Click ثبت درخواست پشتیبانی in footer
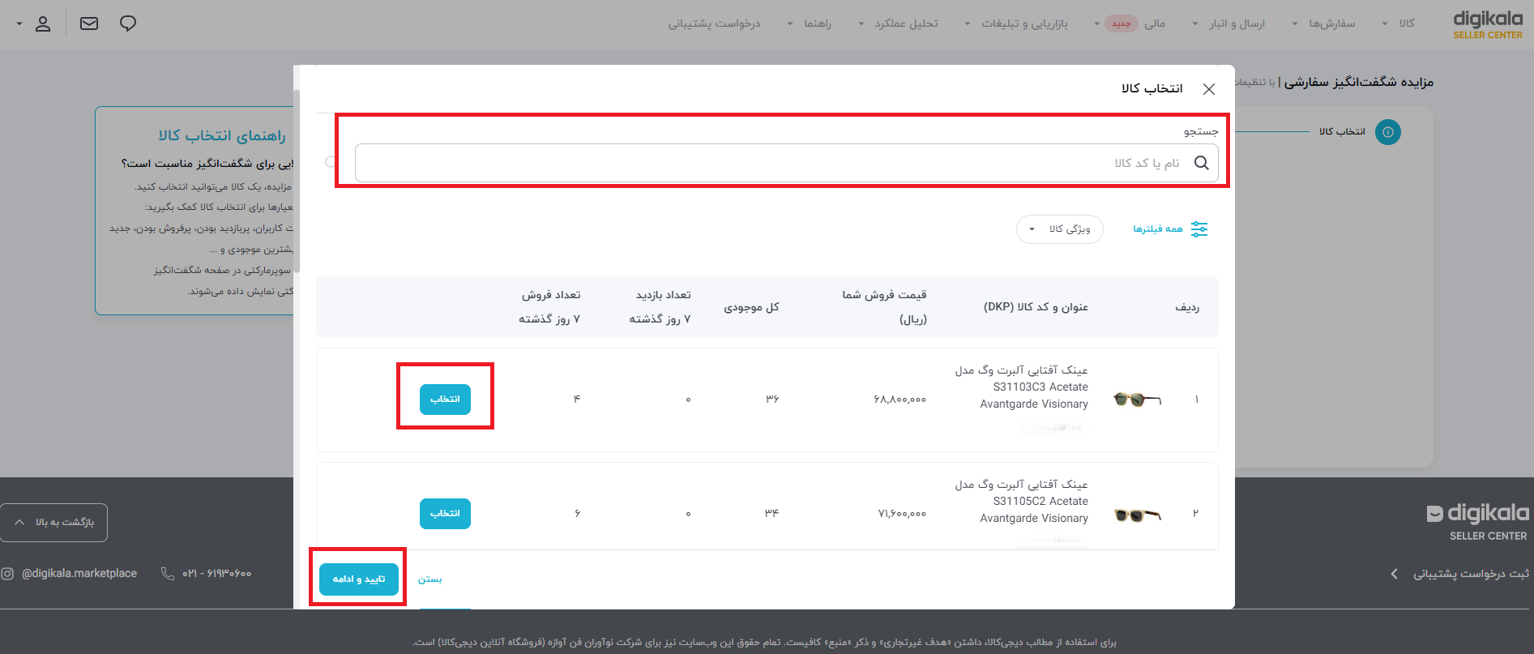Screen dimensions: 1534x654 click(1471, 574)
